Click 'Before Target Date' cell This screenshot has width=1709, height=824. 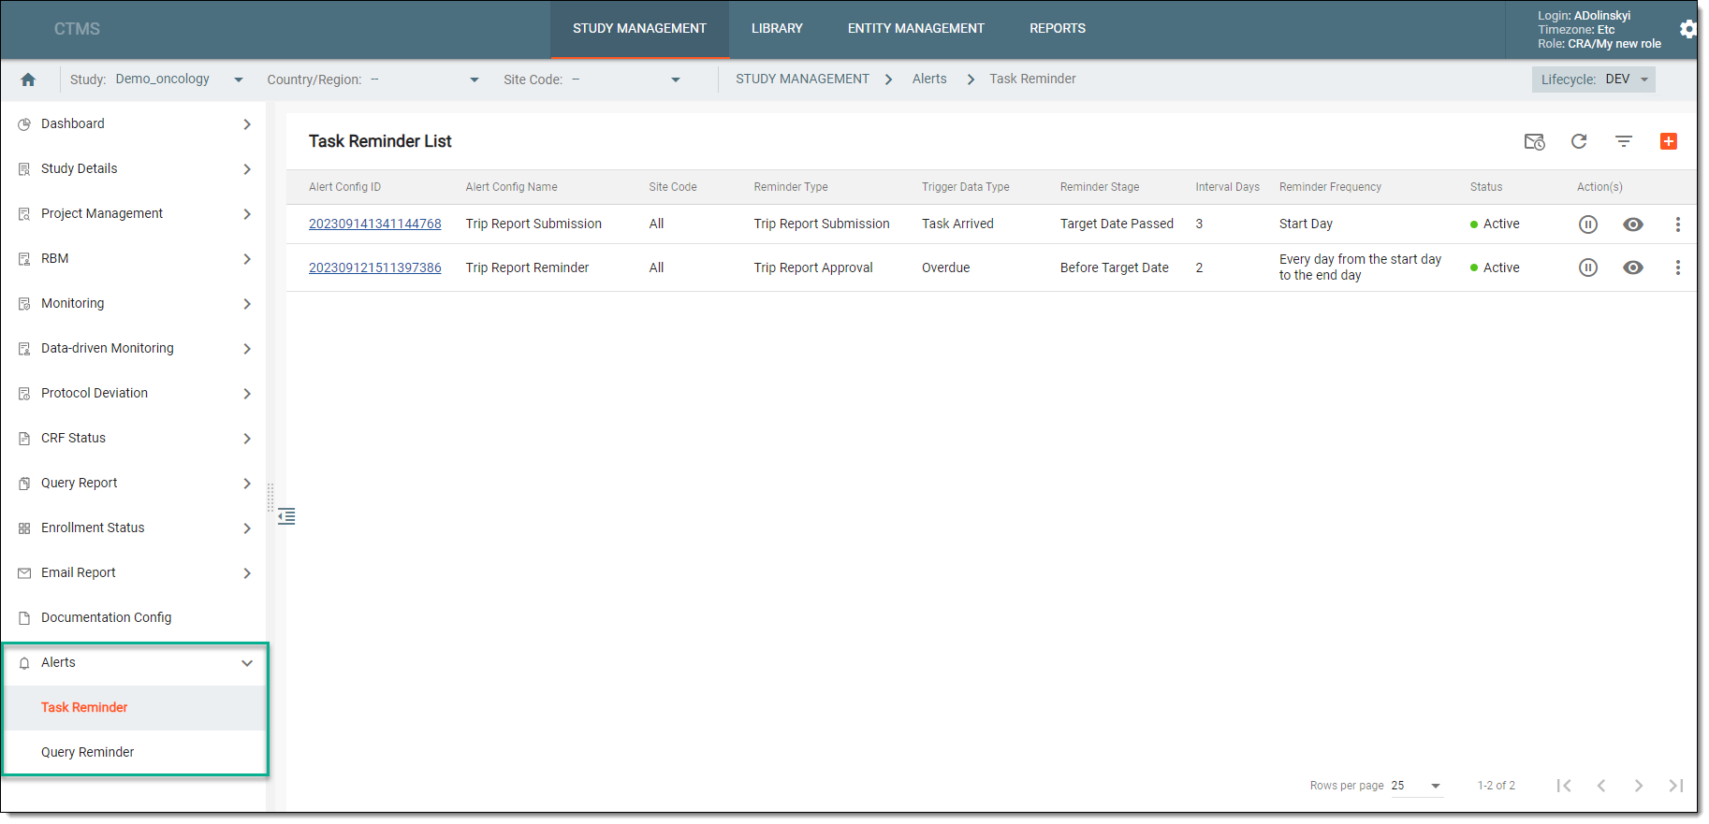click(1114, 268)
